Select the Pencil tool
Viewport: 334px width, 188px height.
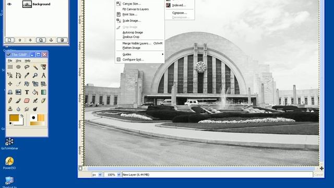[x=10, y=100]
